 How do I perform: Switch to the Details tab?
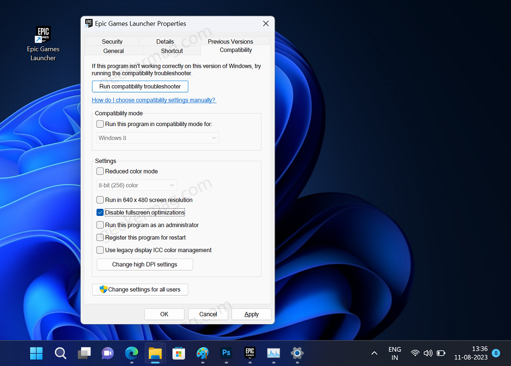click(165, 41)
